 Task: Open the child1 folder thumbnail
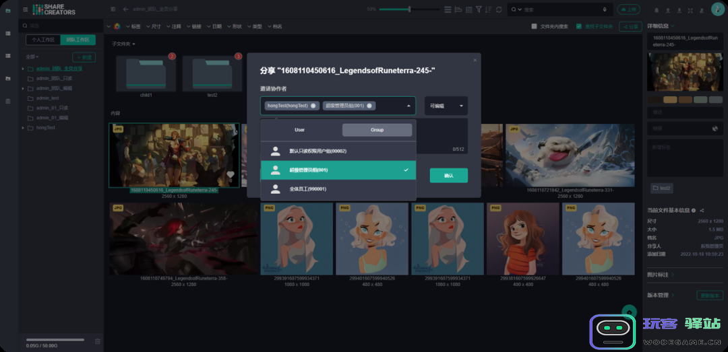pos(146,74)
